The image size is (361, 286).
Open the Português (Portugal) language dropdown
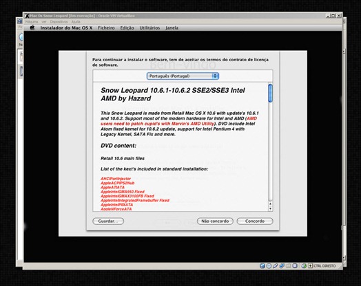(x=183, y=76)
